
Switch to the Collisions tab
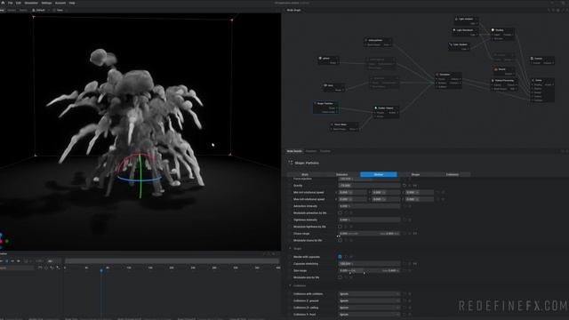coord(453,174)
